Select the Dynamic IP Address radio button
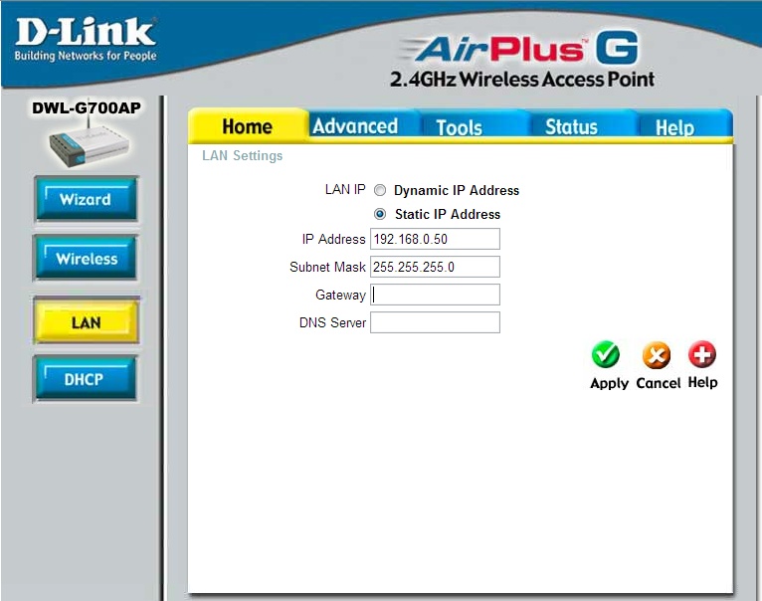This screenshot has width=762, height=601. coord(380,190)
